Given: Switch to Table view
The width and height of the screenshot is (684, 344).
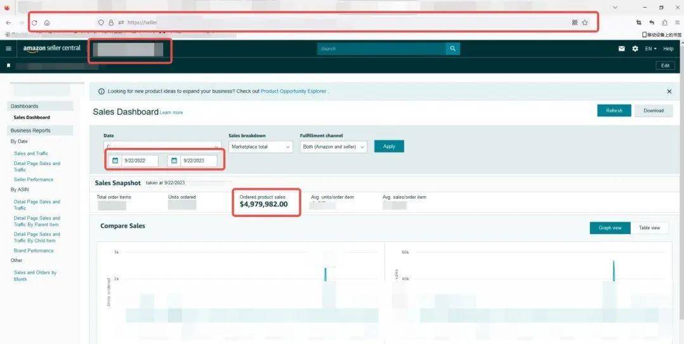Looking at the screenshot, I should pos(649,228).
